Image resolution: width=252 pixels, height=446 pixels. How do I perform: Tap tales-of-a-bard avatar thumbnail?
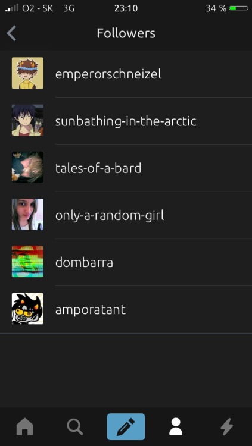[x=27, y=167]
